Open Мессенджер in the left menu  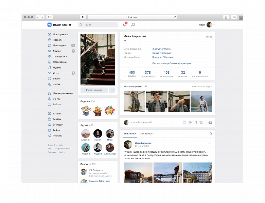[x=61, y=45]
